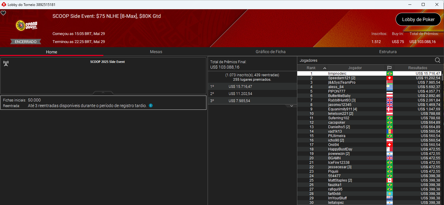The image size is (444, 205).
Task: Click the flag beside Equanimity911
Action: [x=389, y=109]
